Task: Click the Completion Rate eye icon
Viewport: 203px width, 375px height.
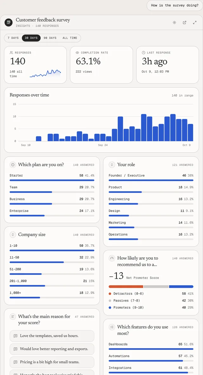Action: click(77, 52)
